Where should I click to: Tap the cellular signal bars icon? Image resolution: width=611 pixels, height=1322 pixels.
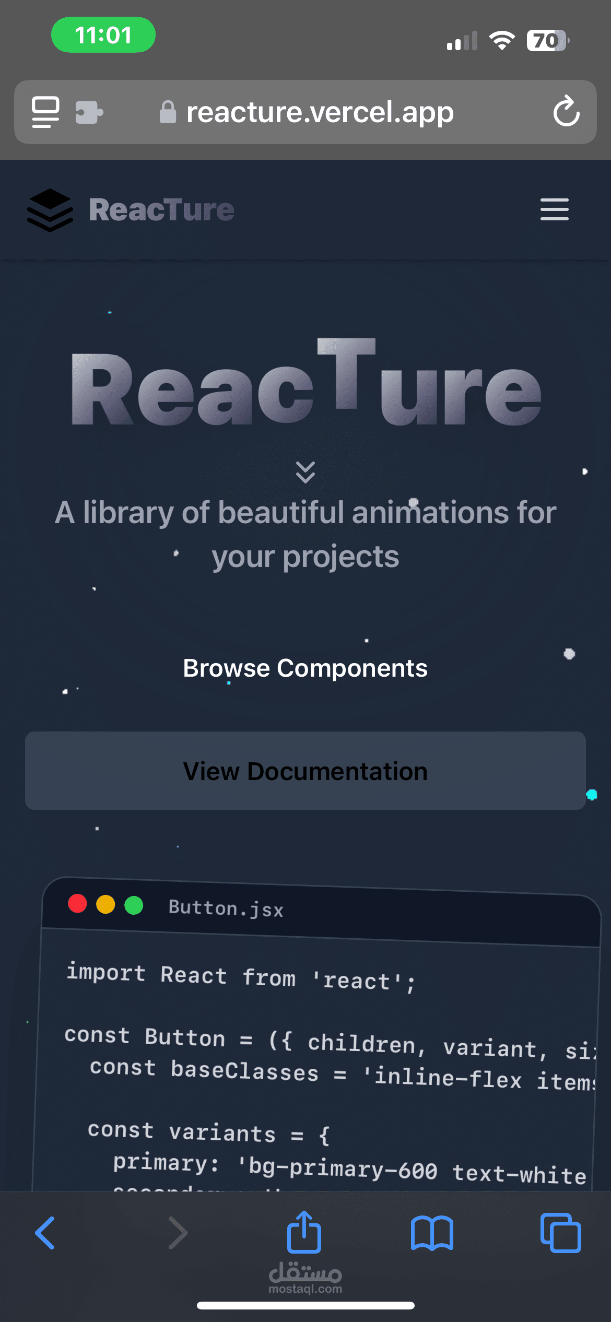point(462,41)
